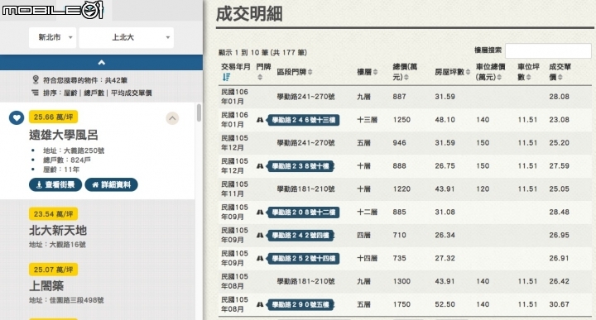Viewport: 596px width, 320px height.
Task: Click the binoculars icon beside 學勤路208號十二樓
Action: [260, 213]
